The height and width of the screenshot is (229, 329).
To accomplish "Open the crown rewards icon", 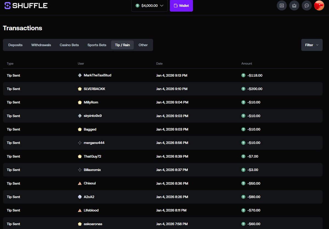I will 294,5.
